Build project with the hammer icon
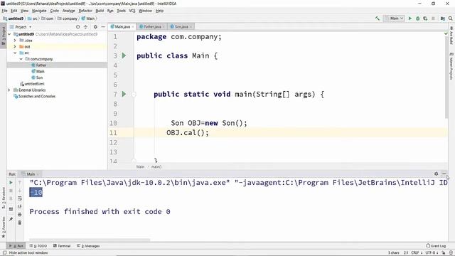This screenshot has width=455, height=256. [x=378, y=18]
